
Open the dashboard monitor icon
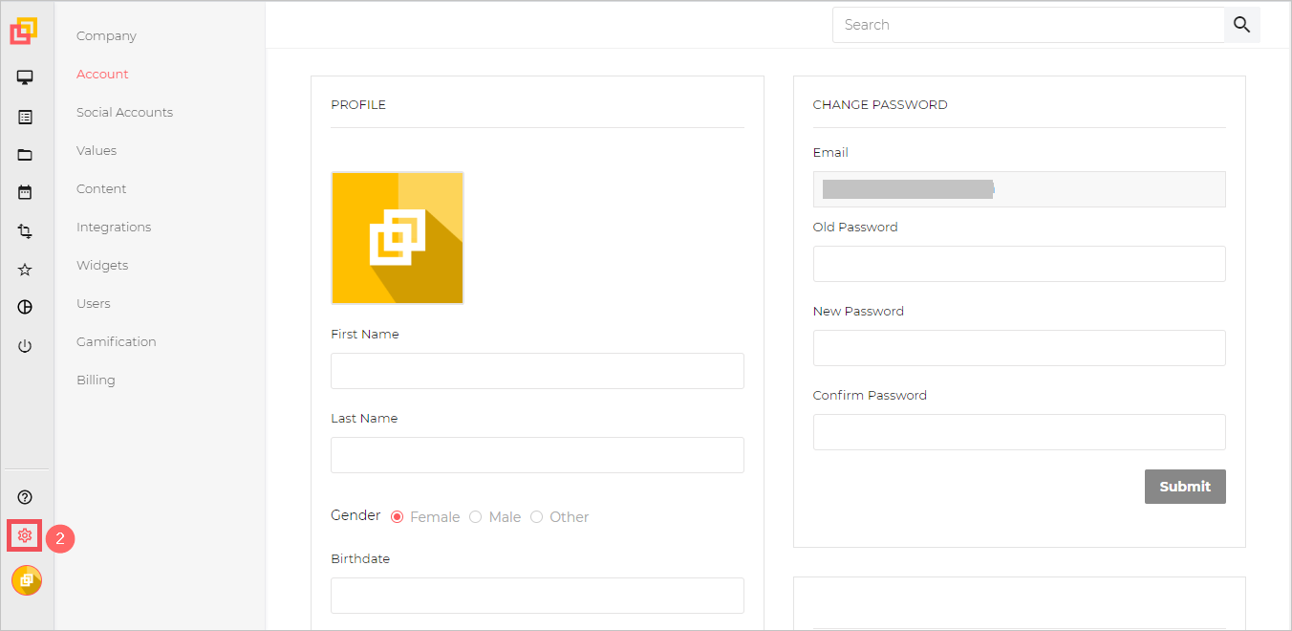[25, 77]
